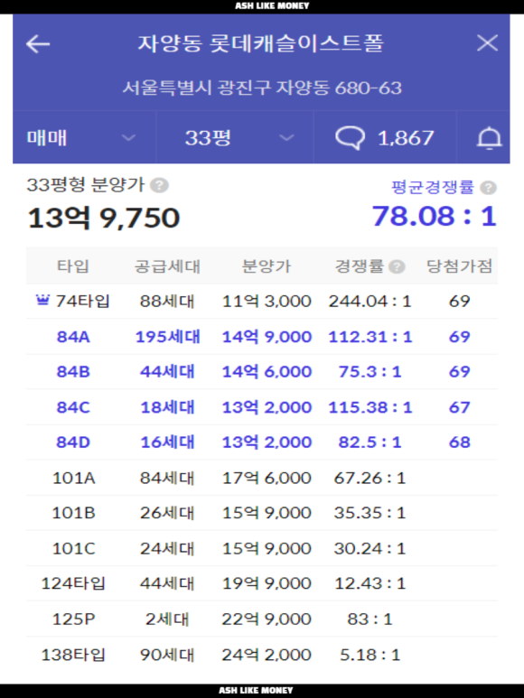524x698 pixels.
Task: Click the title 자양동 롯데캐슬이스트폴
Action: 260,43
